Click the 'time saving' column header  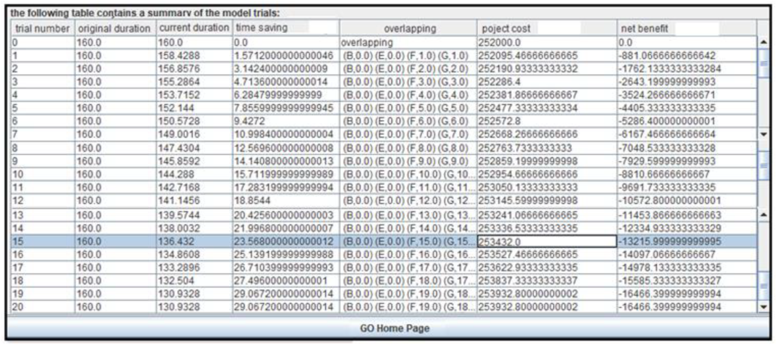[x=286, y=28]
